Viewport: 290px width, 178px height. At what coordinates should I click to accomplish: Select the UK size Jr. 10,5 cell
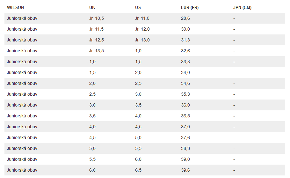click(97, 19)
